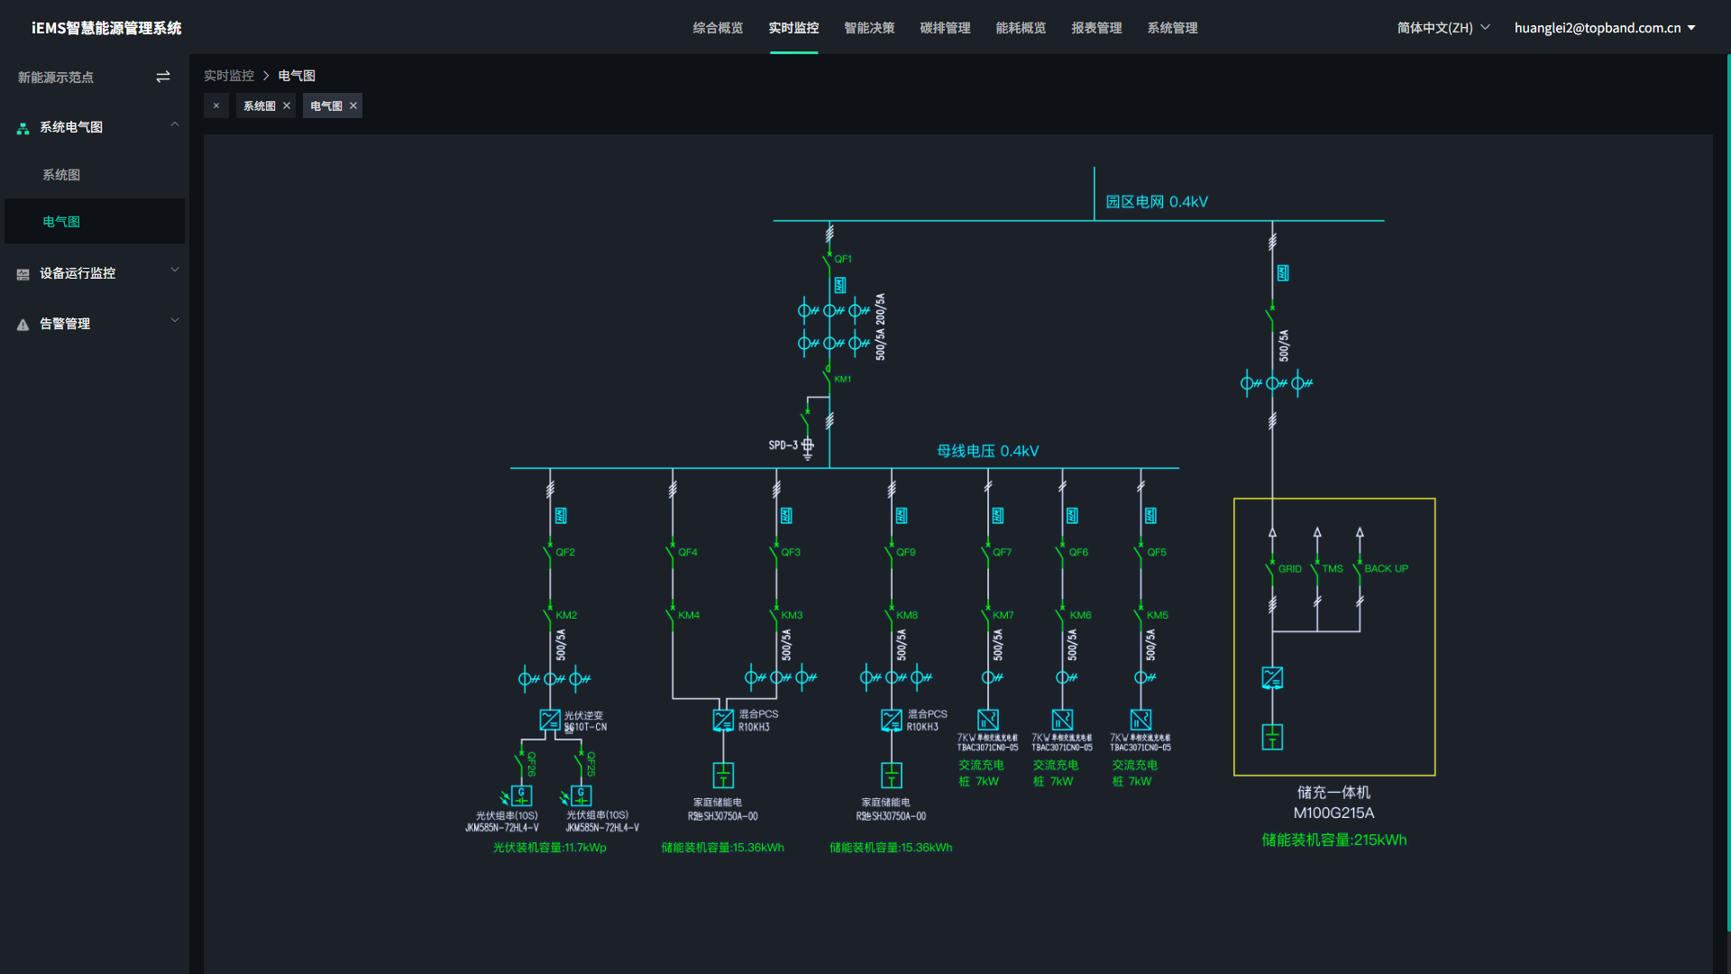Click battery icon inside 储充一体机 box

click(1272, 737)
